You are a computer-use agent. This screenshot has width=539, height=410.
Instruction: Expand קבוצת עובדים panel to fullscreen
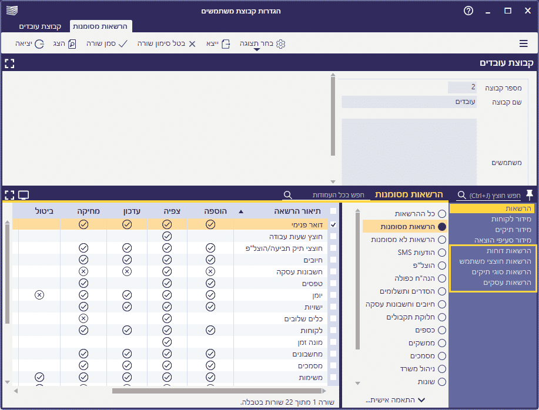pos(9,63)
